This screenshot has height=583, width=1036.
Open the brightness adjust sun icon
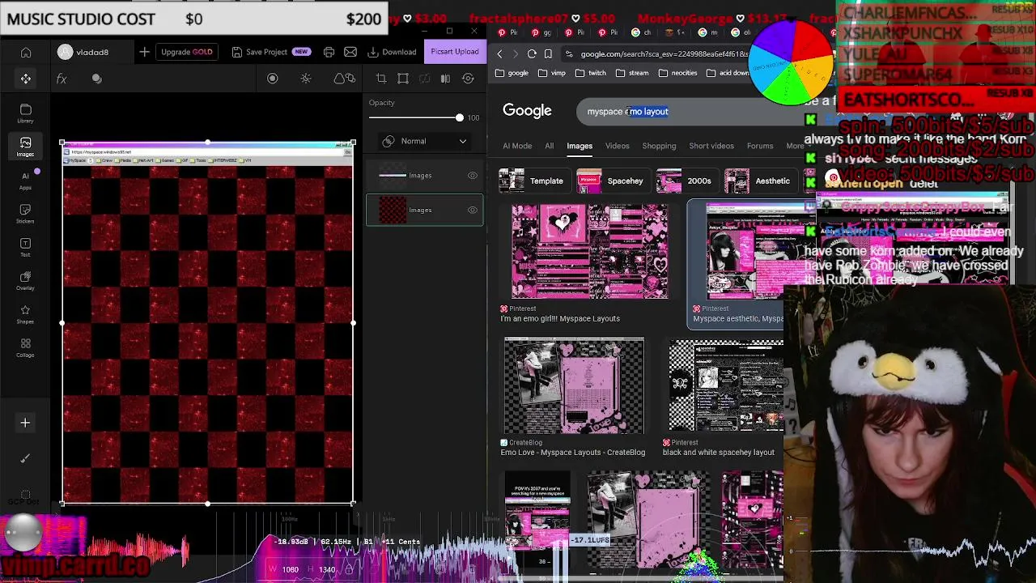[306, 79]
